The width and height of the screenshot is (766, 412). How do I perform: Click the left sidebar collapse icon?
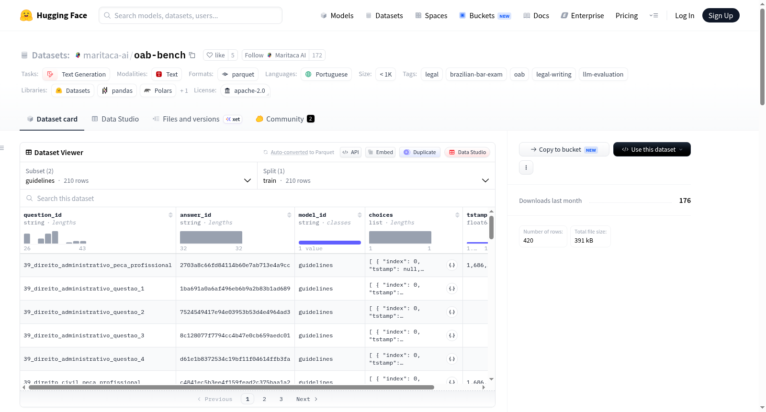2,148
